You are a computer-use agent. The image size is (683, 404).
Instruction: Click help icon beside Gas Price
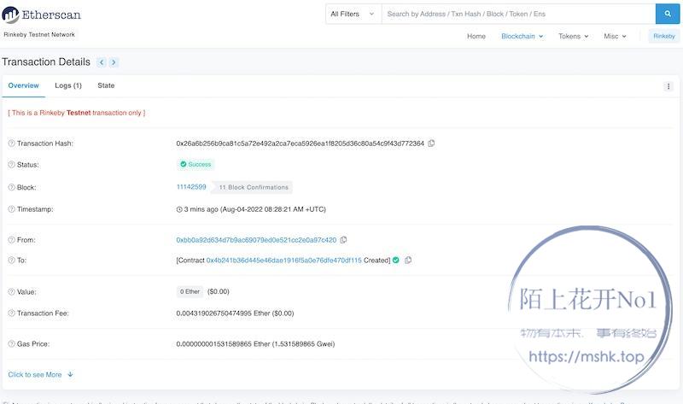[11, 343]
